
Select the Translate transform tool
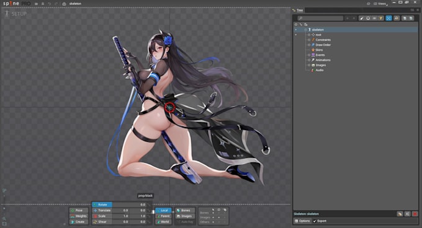(102, 210)
